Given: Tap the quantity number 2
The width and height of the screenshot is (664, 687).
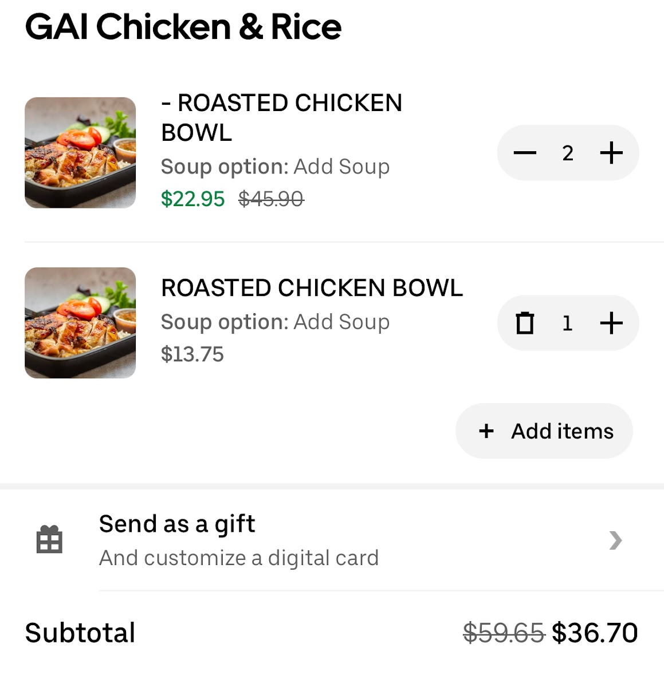Looking at the screenshot, I should coord(568,153).
